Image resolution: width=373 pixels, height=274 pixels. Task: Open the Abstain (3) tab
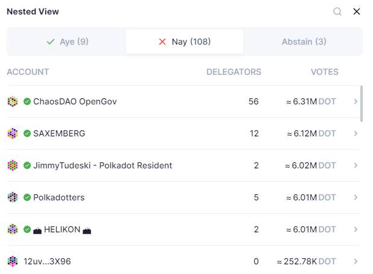[x=304, y=42]
